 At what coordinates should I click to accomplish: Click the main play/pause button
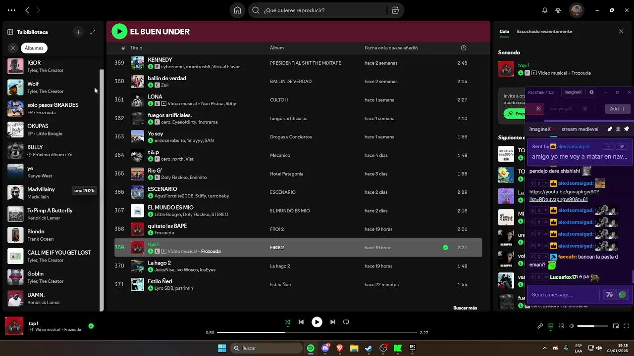click(317, 322)
